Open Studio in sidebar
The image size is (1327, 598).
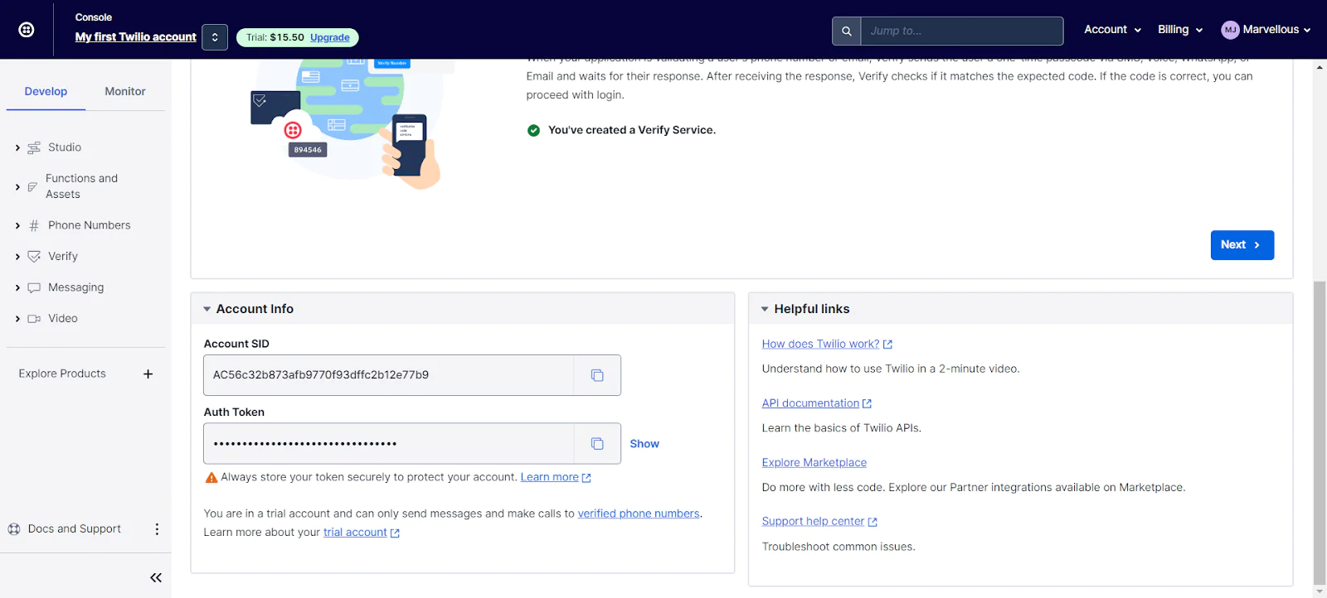tap(65, 147)
